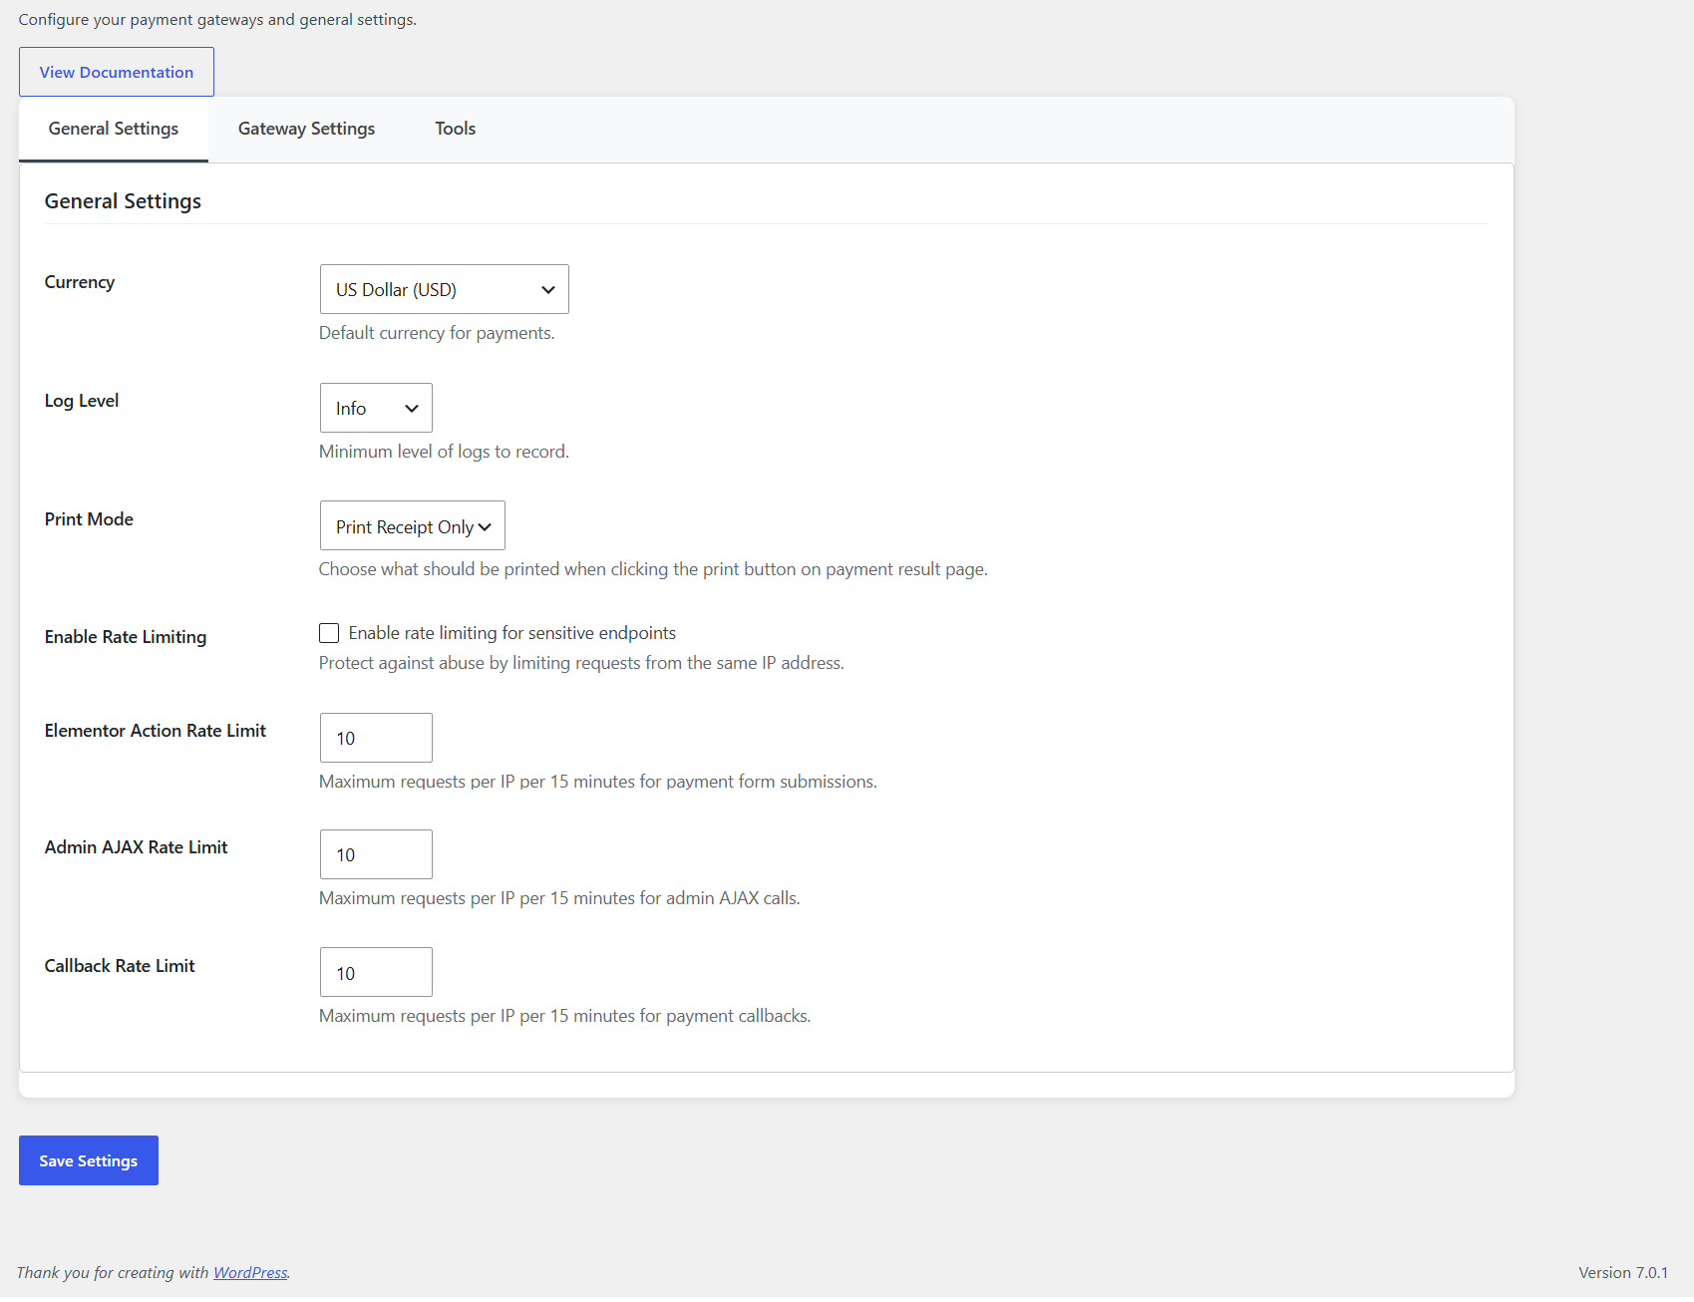The width and height of the screenshot is (1694, 1302).
Task: Select the admin AJAX calls help text
Action: pyautogui.click(x=559, y=898)
